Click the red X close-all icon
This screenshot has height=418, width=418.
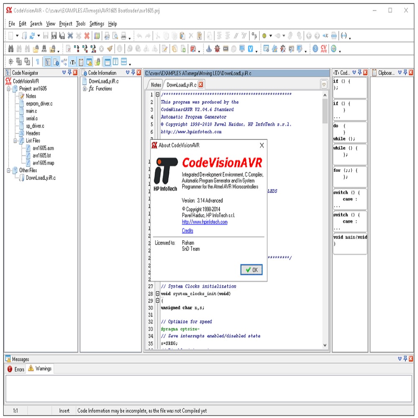coord(87,36)
